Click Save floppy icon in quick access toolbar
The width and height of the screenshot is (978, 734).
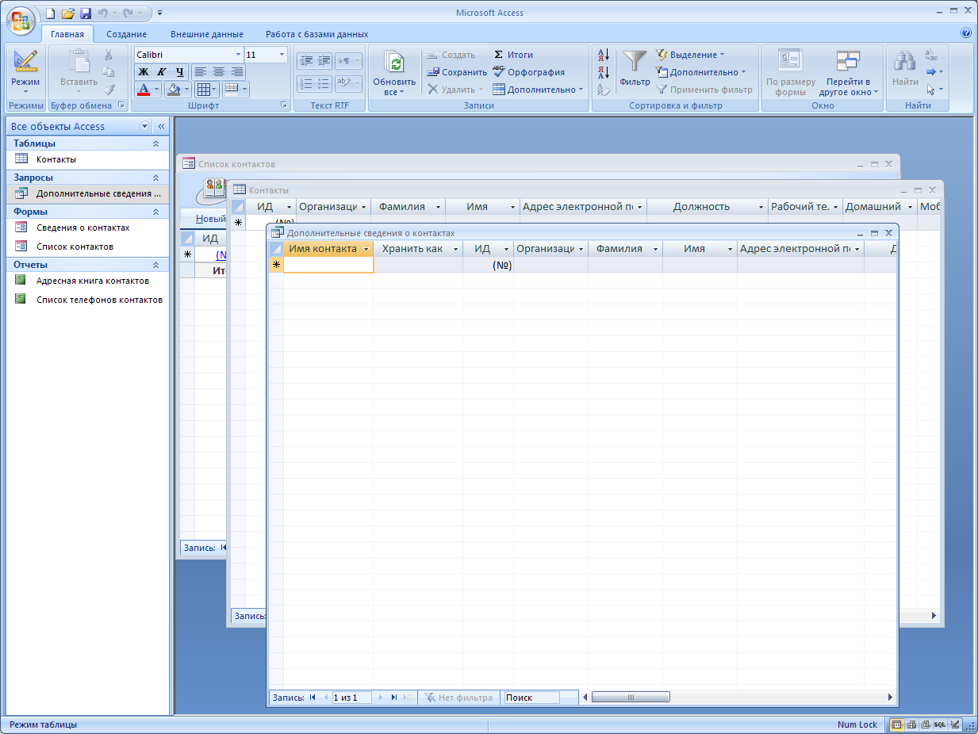coord(85,13)
